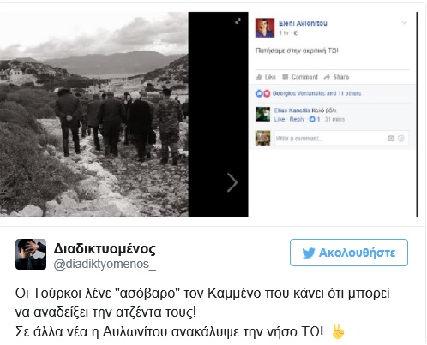Open Elias Kanellis commenter avatar
The width and height of the screenshot is (427, 345).
tap(262, 114)
